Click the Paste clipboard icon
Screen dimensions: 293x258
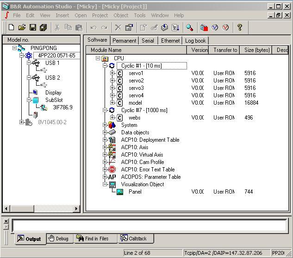[79, 27]
